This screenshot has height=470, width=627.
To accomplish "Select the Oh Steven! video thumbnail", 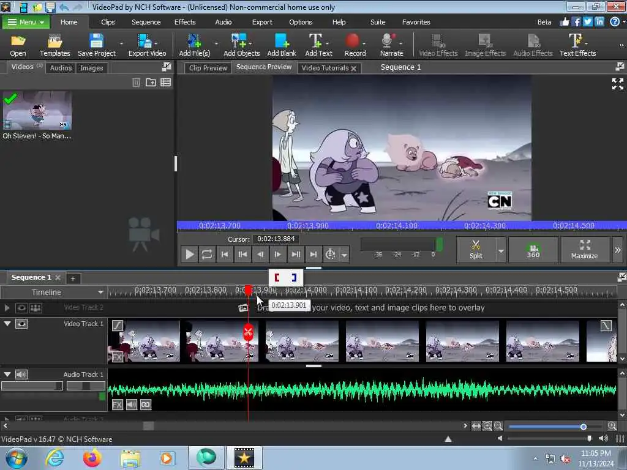I will [37, 110].
